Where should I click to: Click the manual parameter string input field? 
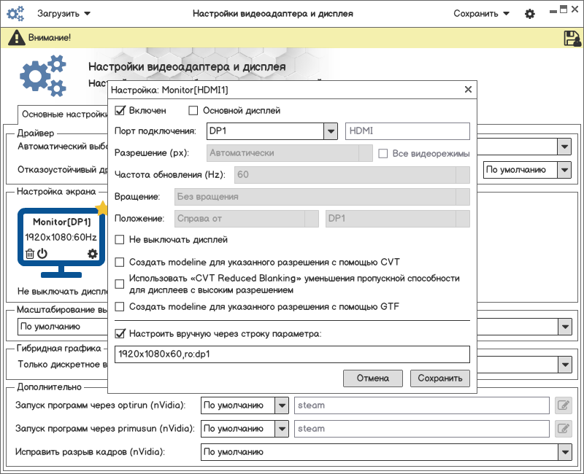pos(292,354)
